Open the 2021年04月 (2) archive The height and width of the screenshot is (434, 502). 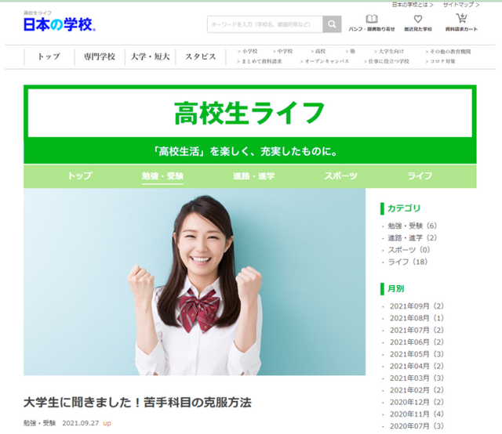click(x=417, y=366)
